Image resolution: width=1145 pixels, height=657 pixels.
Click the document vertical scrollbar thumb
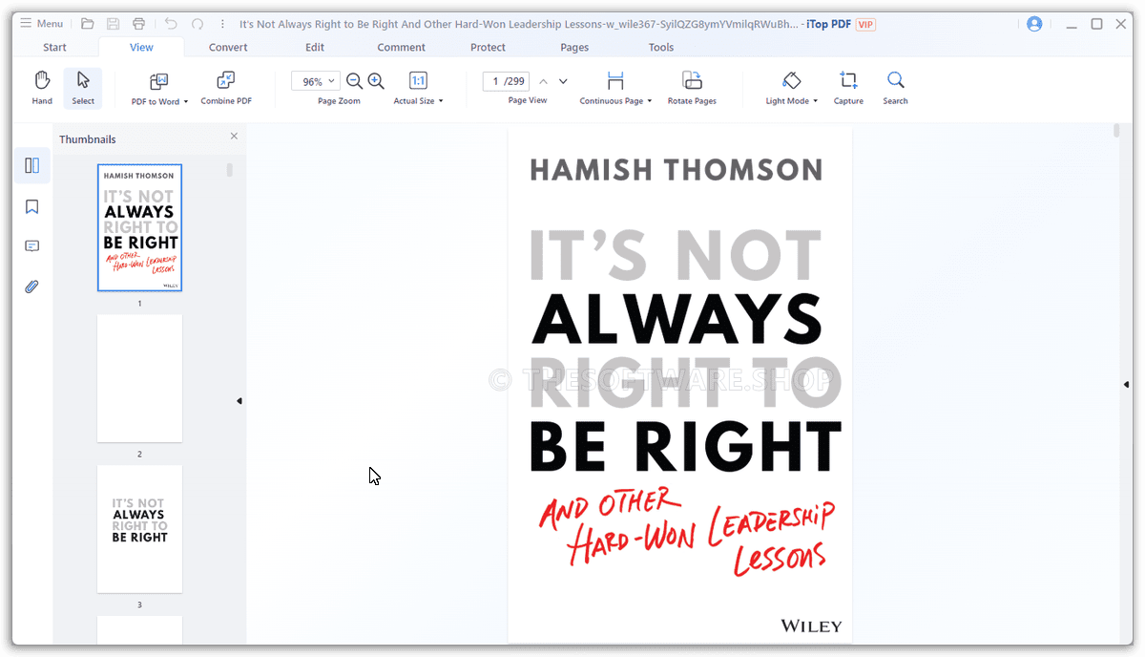pos(1116,131)
